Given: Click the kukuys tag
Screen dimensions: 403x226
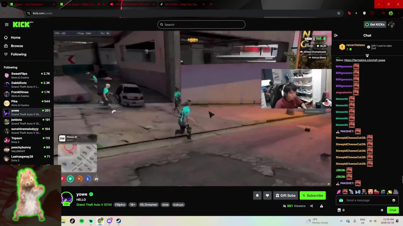Looking at the screenshot, I should (x=178, y=205).
